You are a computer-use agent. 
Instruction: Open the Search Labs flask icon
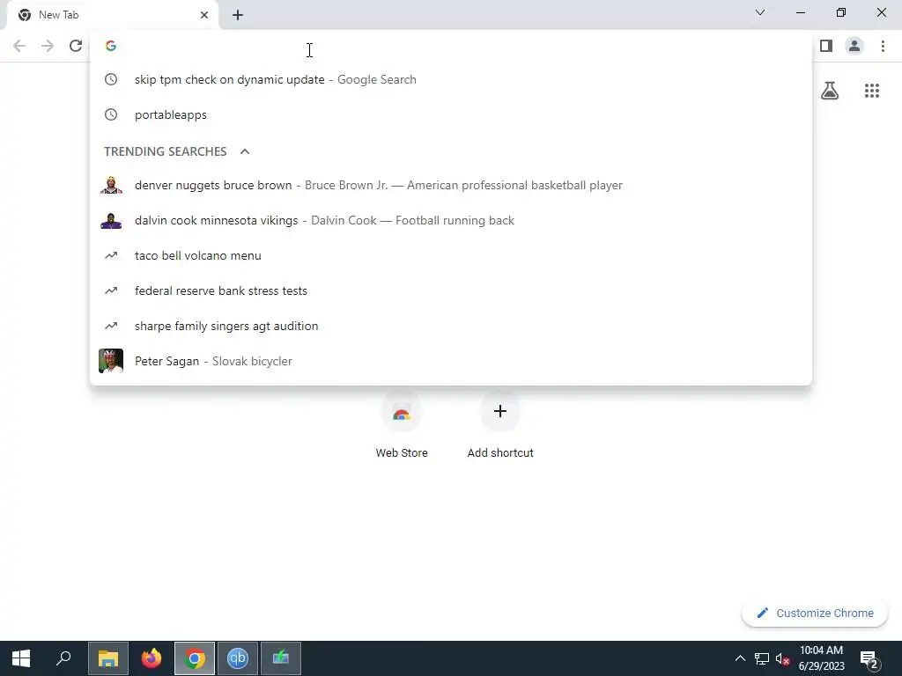pos(830,91)
